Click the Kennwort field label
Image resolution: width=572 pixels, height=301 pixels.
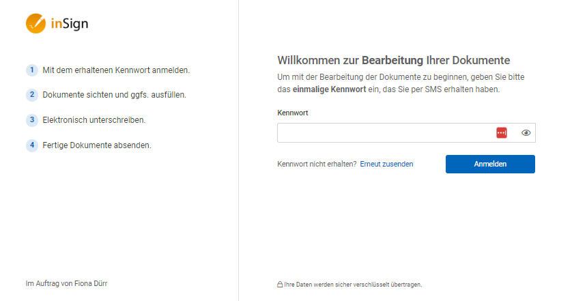pos(293,113)
